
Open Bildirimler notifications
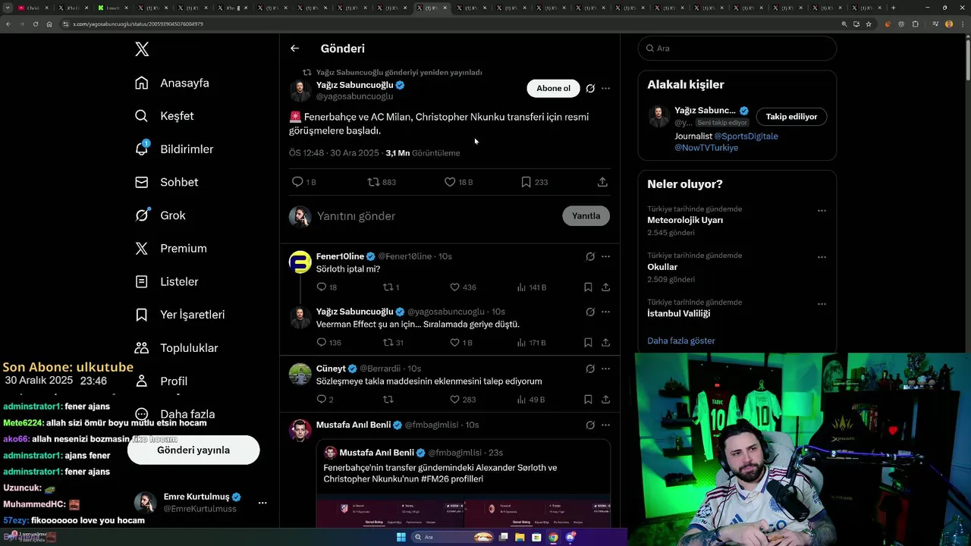174,149
